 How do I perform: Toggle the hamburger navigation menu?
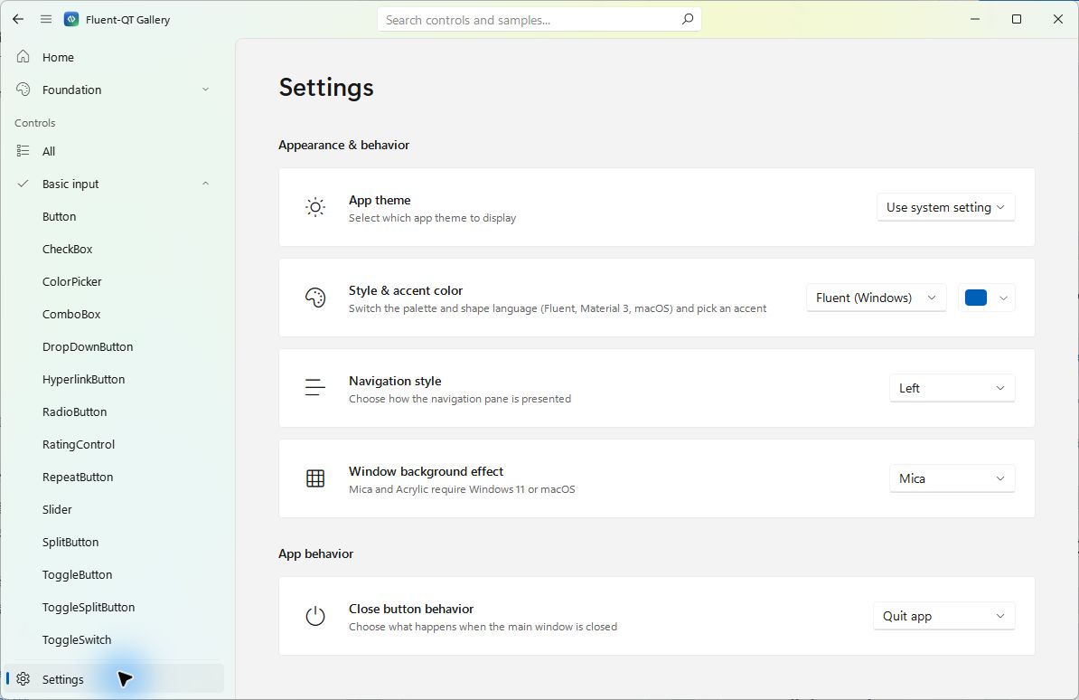[x=46, y=19]
